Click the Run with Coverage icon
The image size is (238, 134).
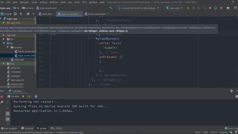(x=199, y=8)
